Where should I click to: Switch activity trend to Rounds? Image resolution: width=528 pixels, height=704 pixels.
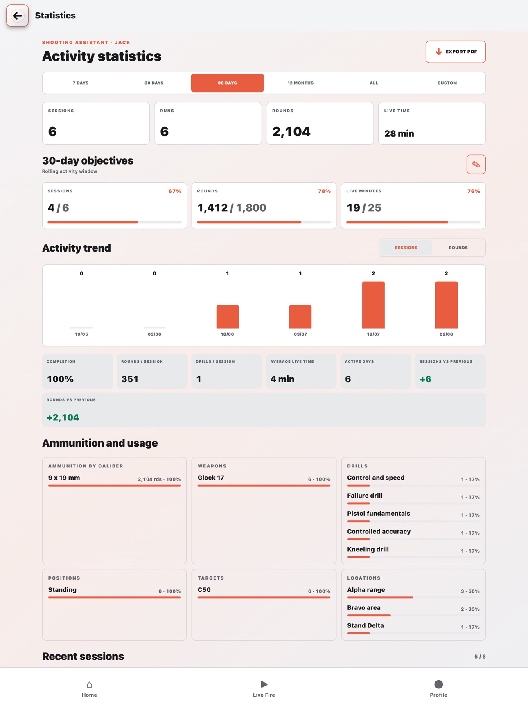point(458,248)
